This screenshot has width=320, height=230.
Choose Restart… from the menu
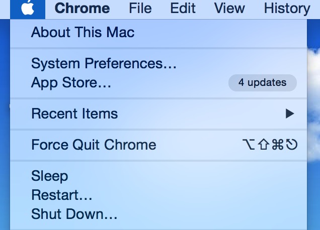pos(61,195)
